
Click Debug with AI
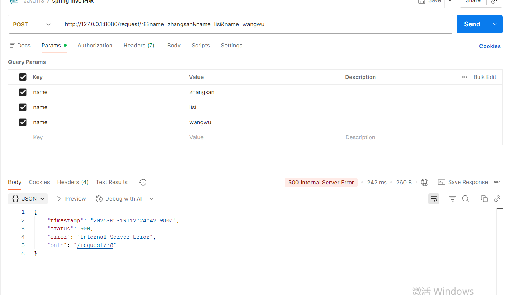pos(119,199)
